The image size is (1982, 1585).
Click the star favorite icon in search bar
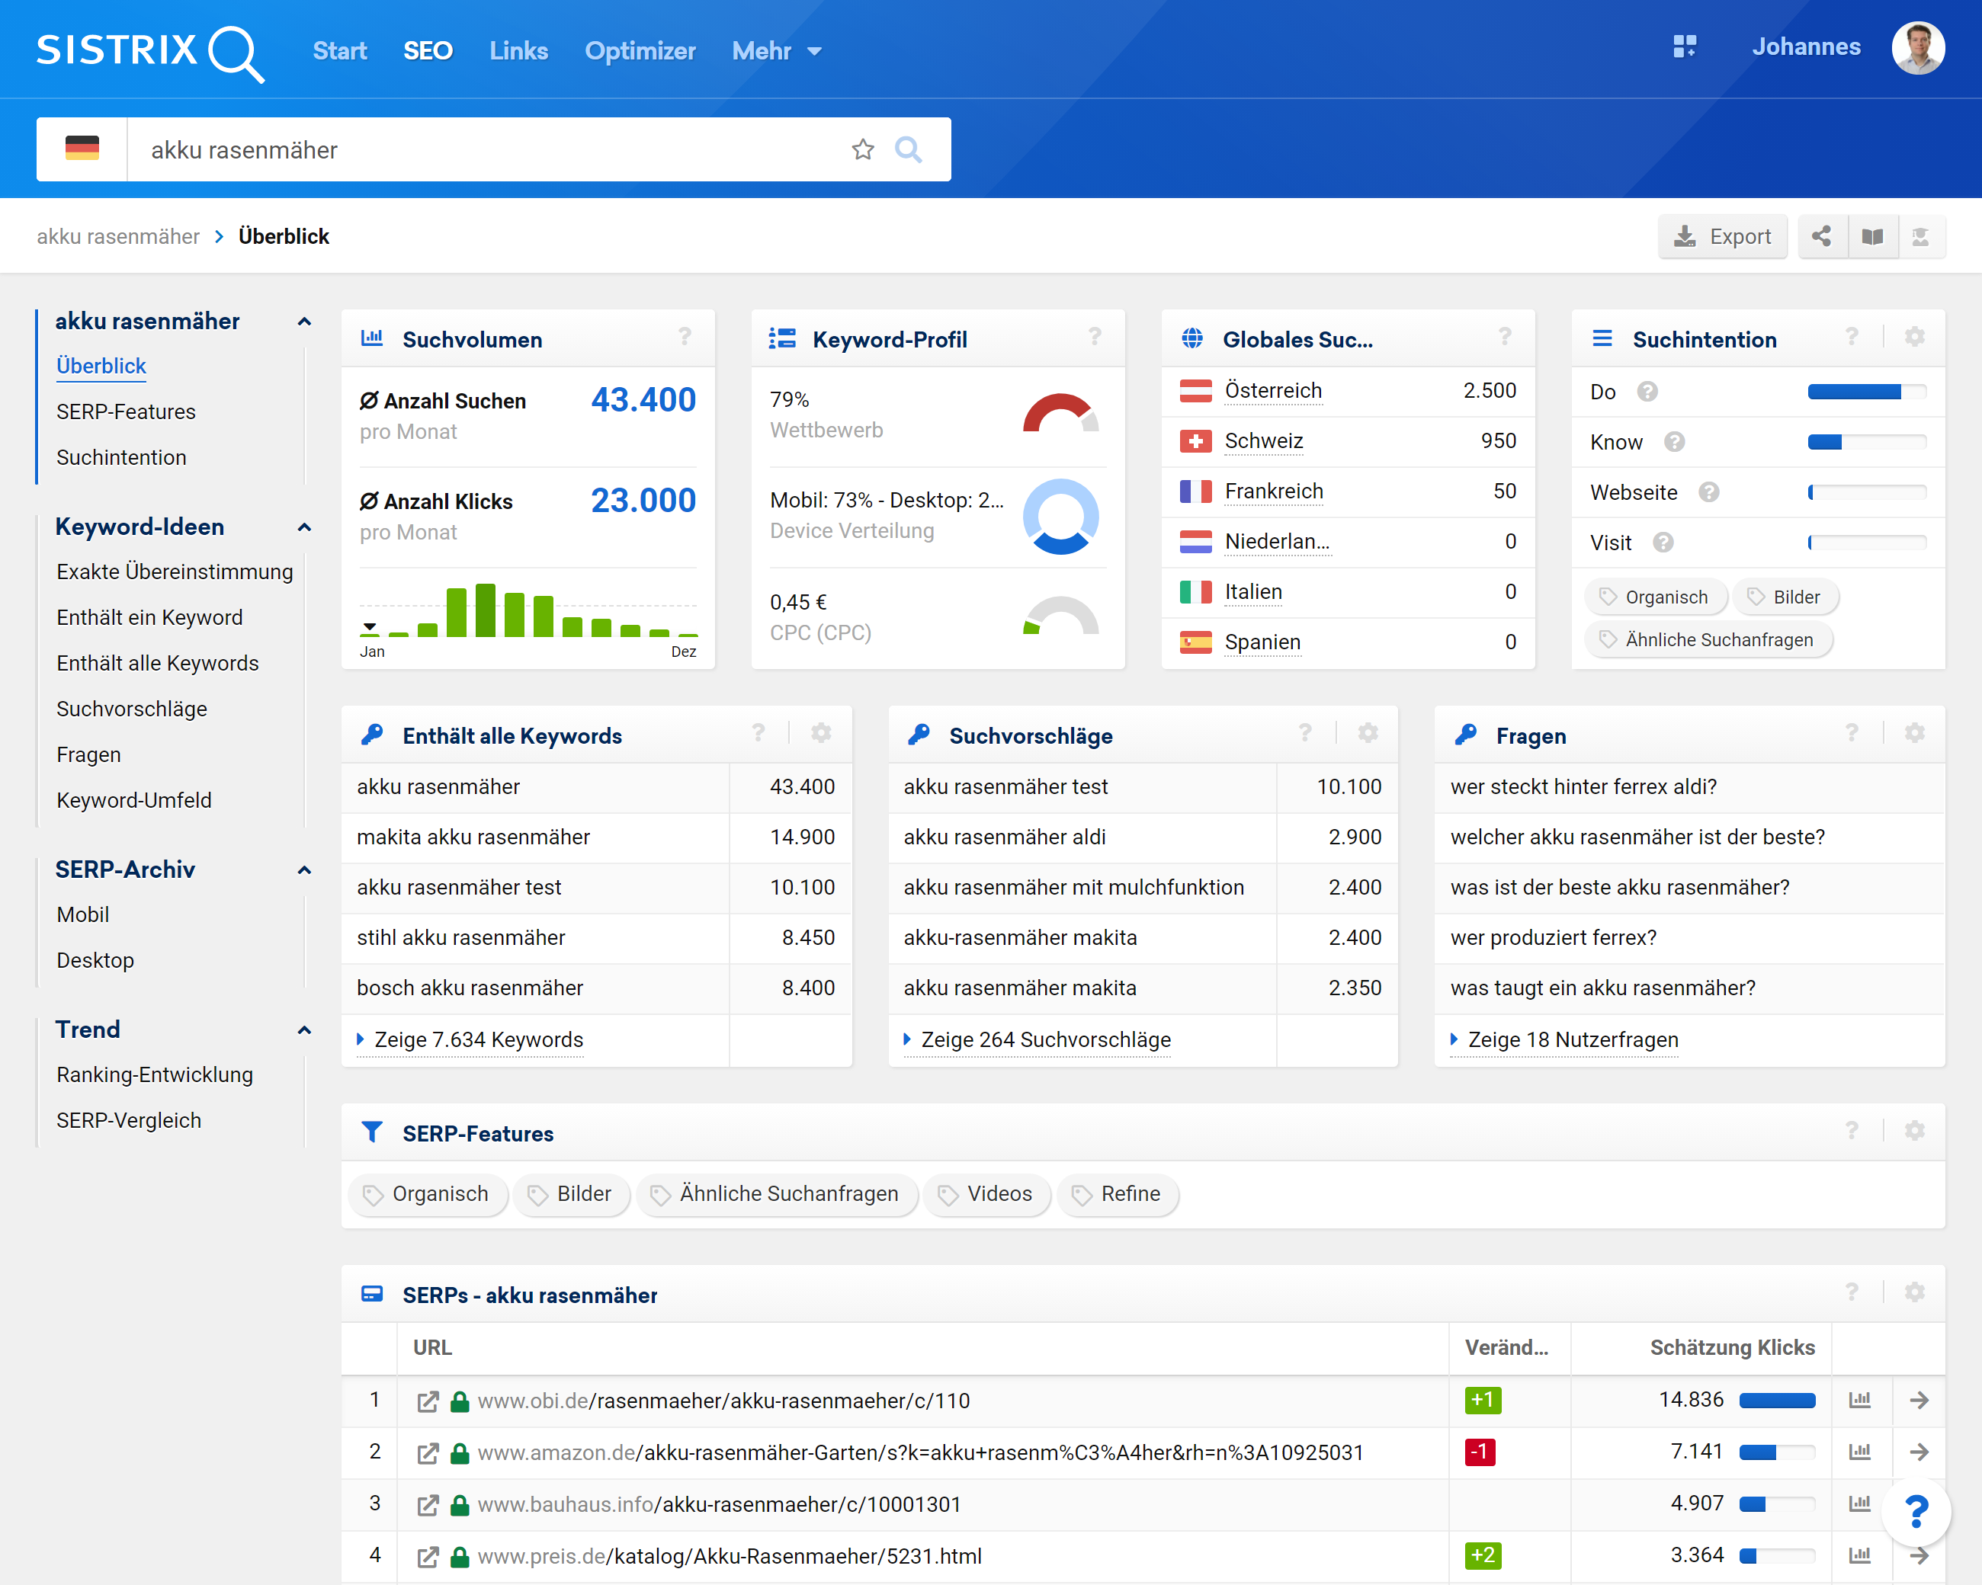[862, 149]
